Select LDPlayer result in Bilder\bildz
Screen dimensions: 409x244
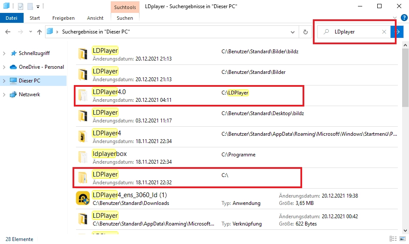pyautogui.click(x=237, y=54)
